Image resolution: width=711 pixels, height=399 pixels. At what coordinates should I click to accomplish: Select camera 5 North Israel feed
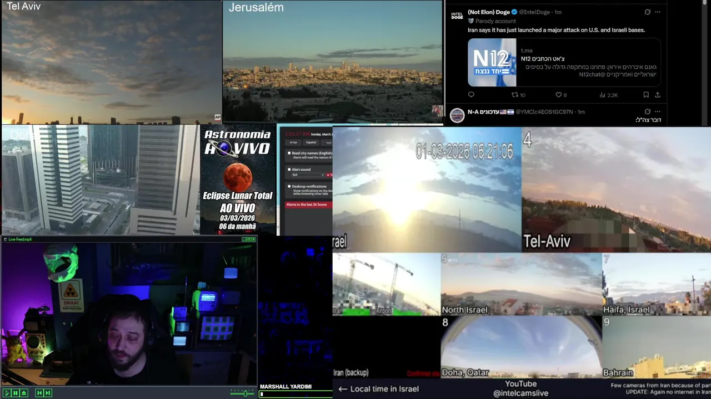point(521,284)
